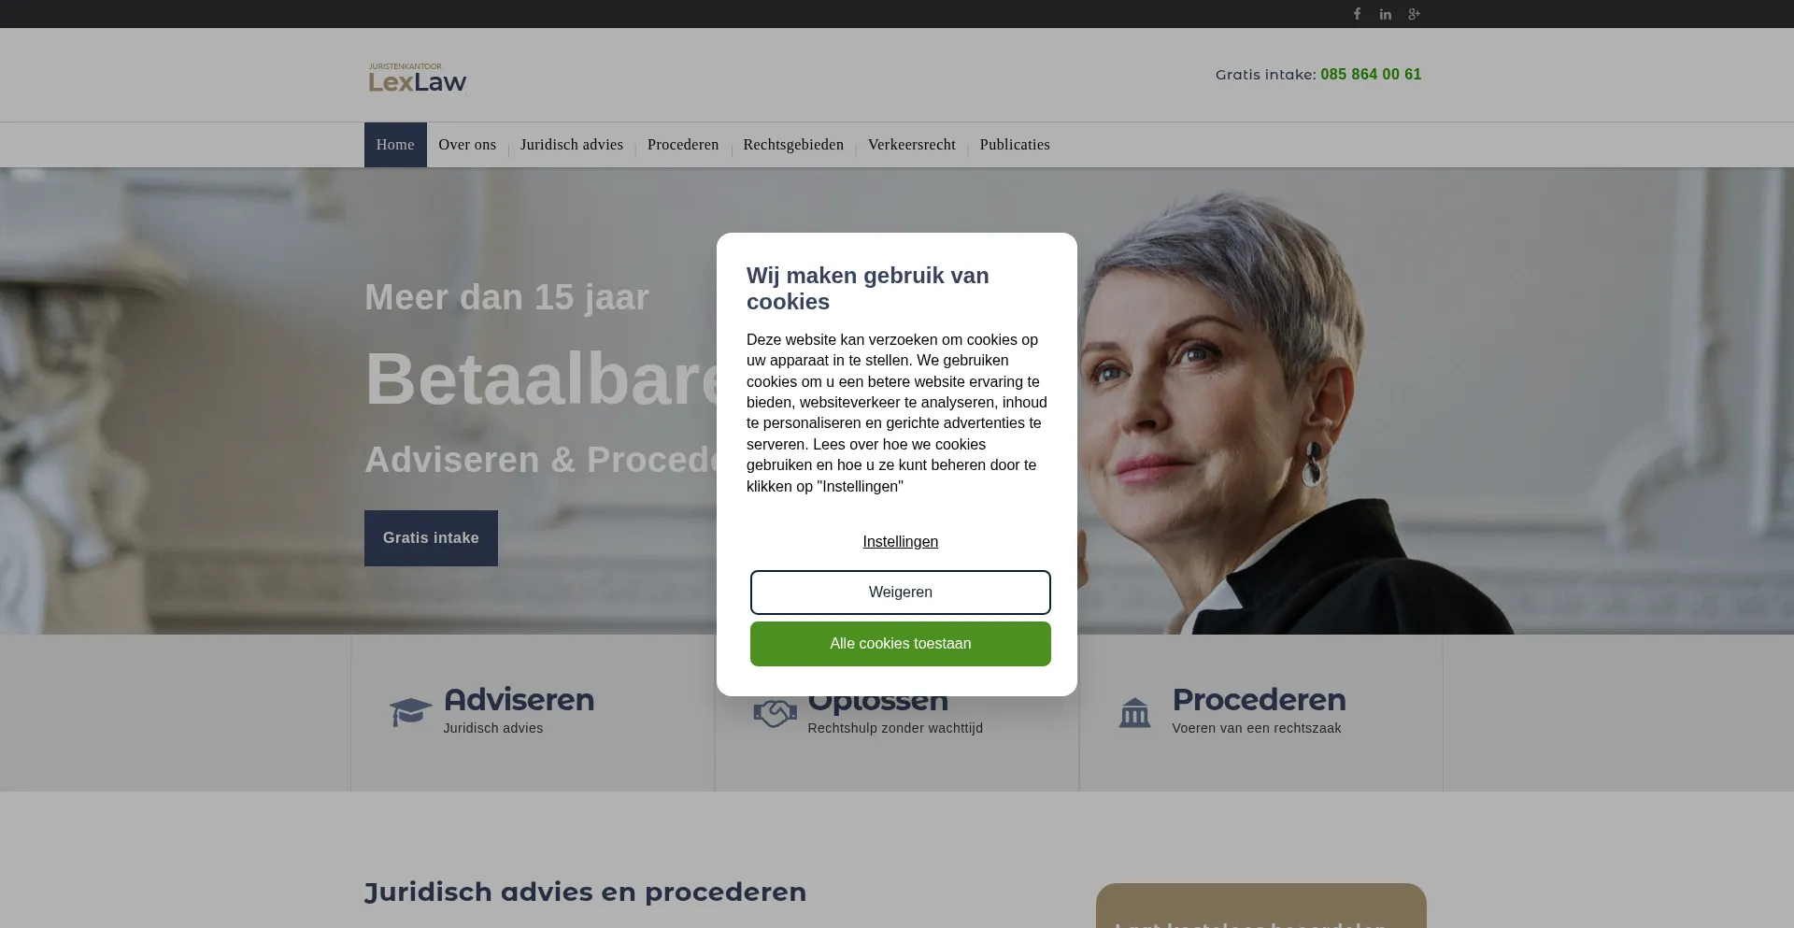
Task: Call the phone number 085 864 00 61
Action: click(1371, 75)
